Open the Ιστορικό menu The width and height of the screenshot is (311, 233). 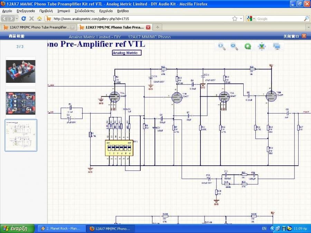pos(64,11)
